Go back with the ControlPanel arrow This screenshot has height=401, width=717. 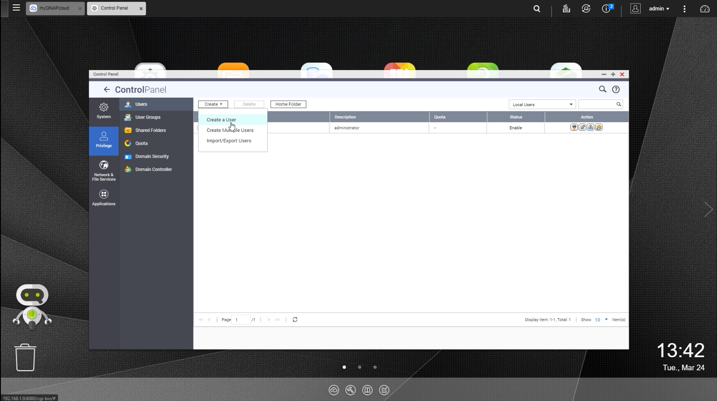pyautogui.click(x=107, y=89)
